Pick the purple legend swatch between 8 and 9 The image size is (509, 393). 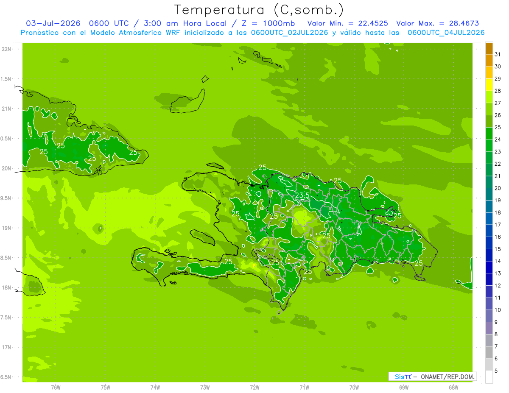(x=489, y=328)
